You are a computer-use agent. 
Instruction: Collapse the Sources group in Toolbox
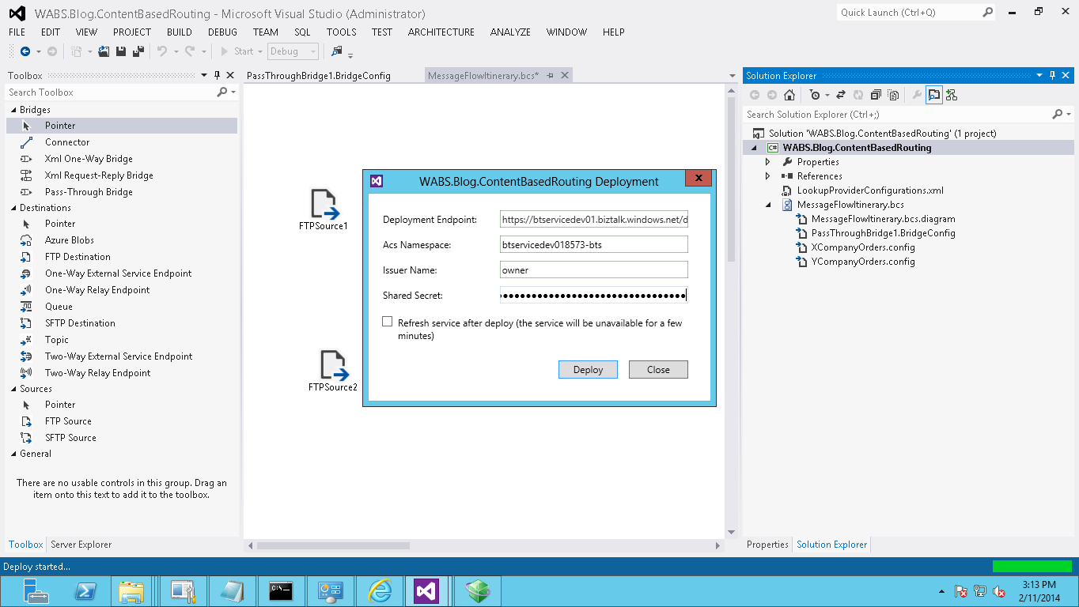[x=13, y=389]
